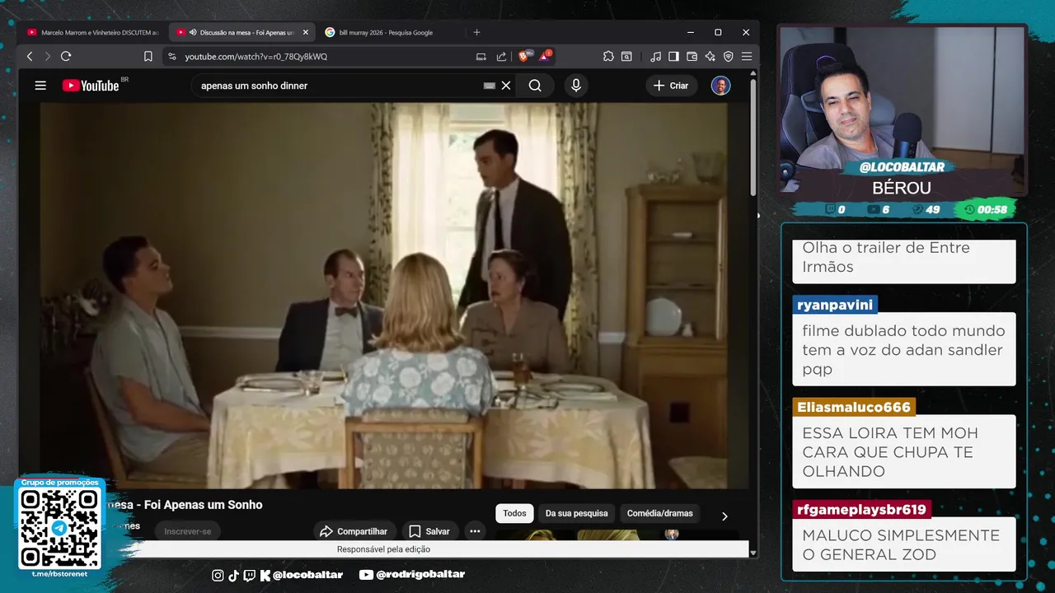The width and height of the screenshot is (1055, 593).
Task: Open the Brave Wallet icon
Action: (x=692, y=56)
